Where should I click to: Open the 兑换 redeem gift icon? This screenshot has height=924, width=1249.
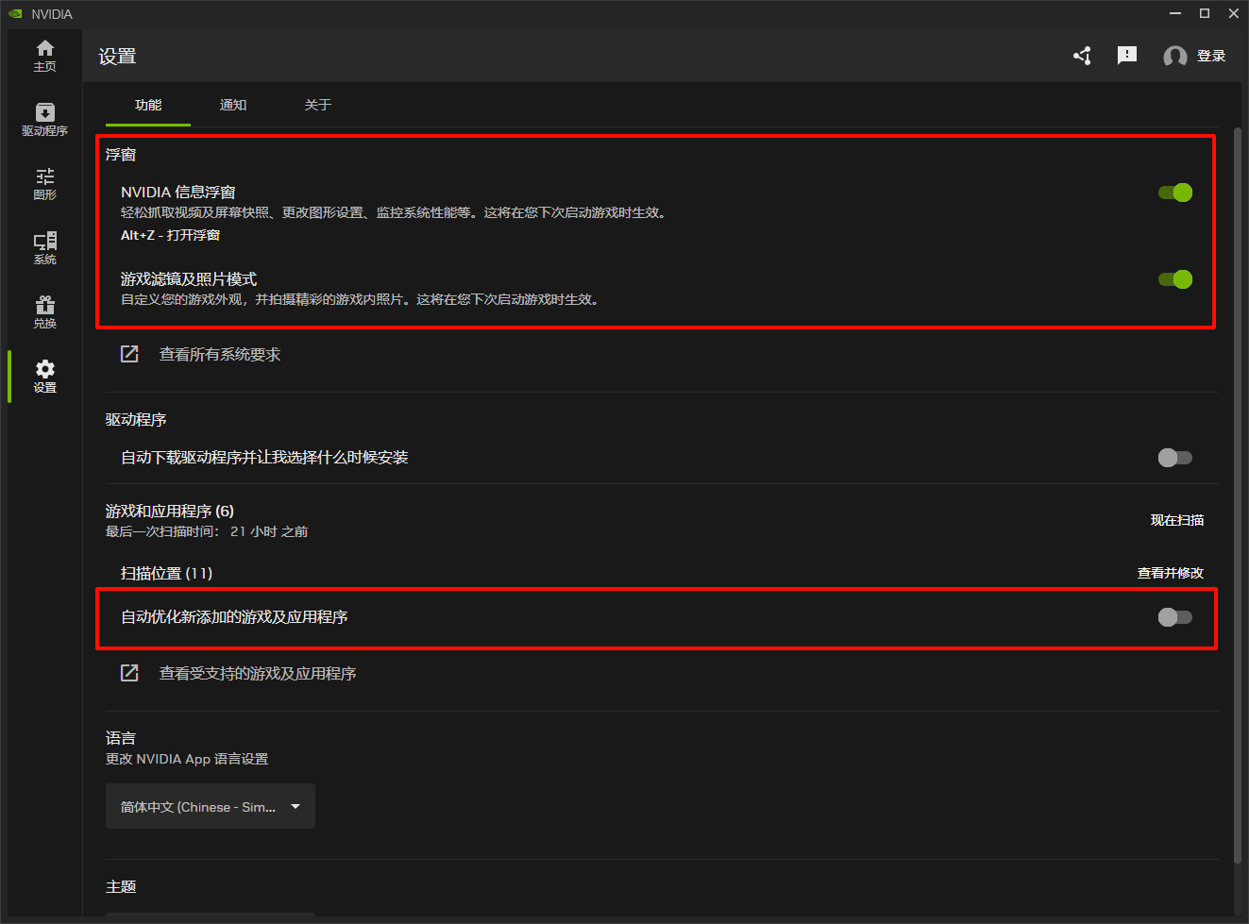44,312
